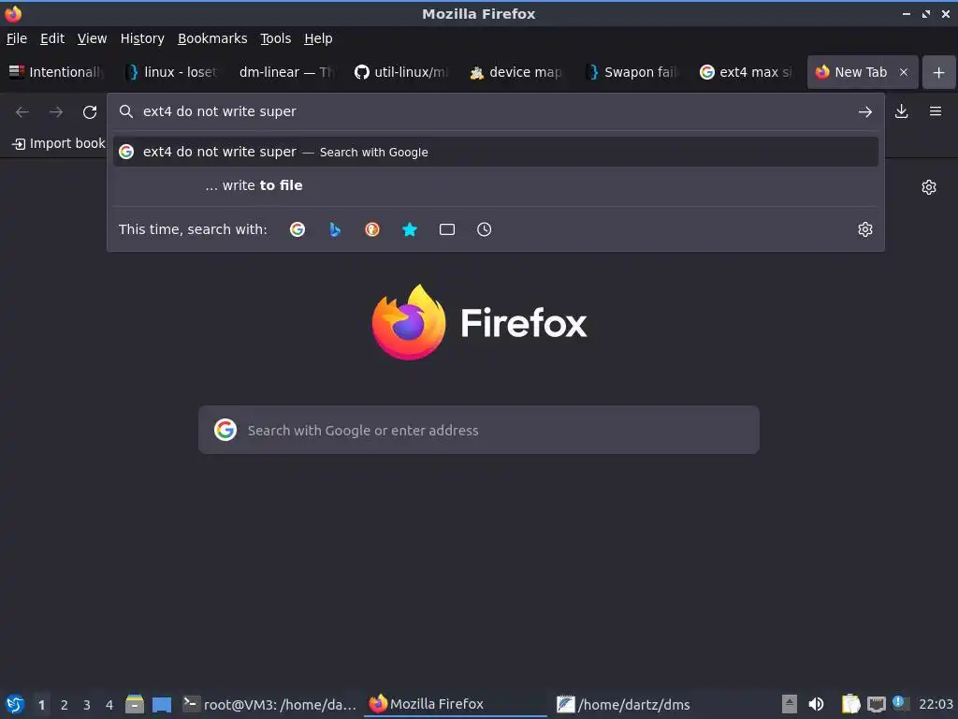
Task: Switch to workspace 2
Action: pos(65,705)
